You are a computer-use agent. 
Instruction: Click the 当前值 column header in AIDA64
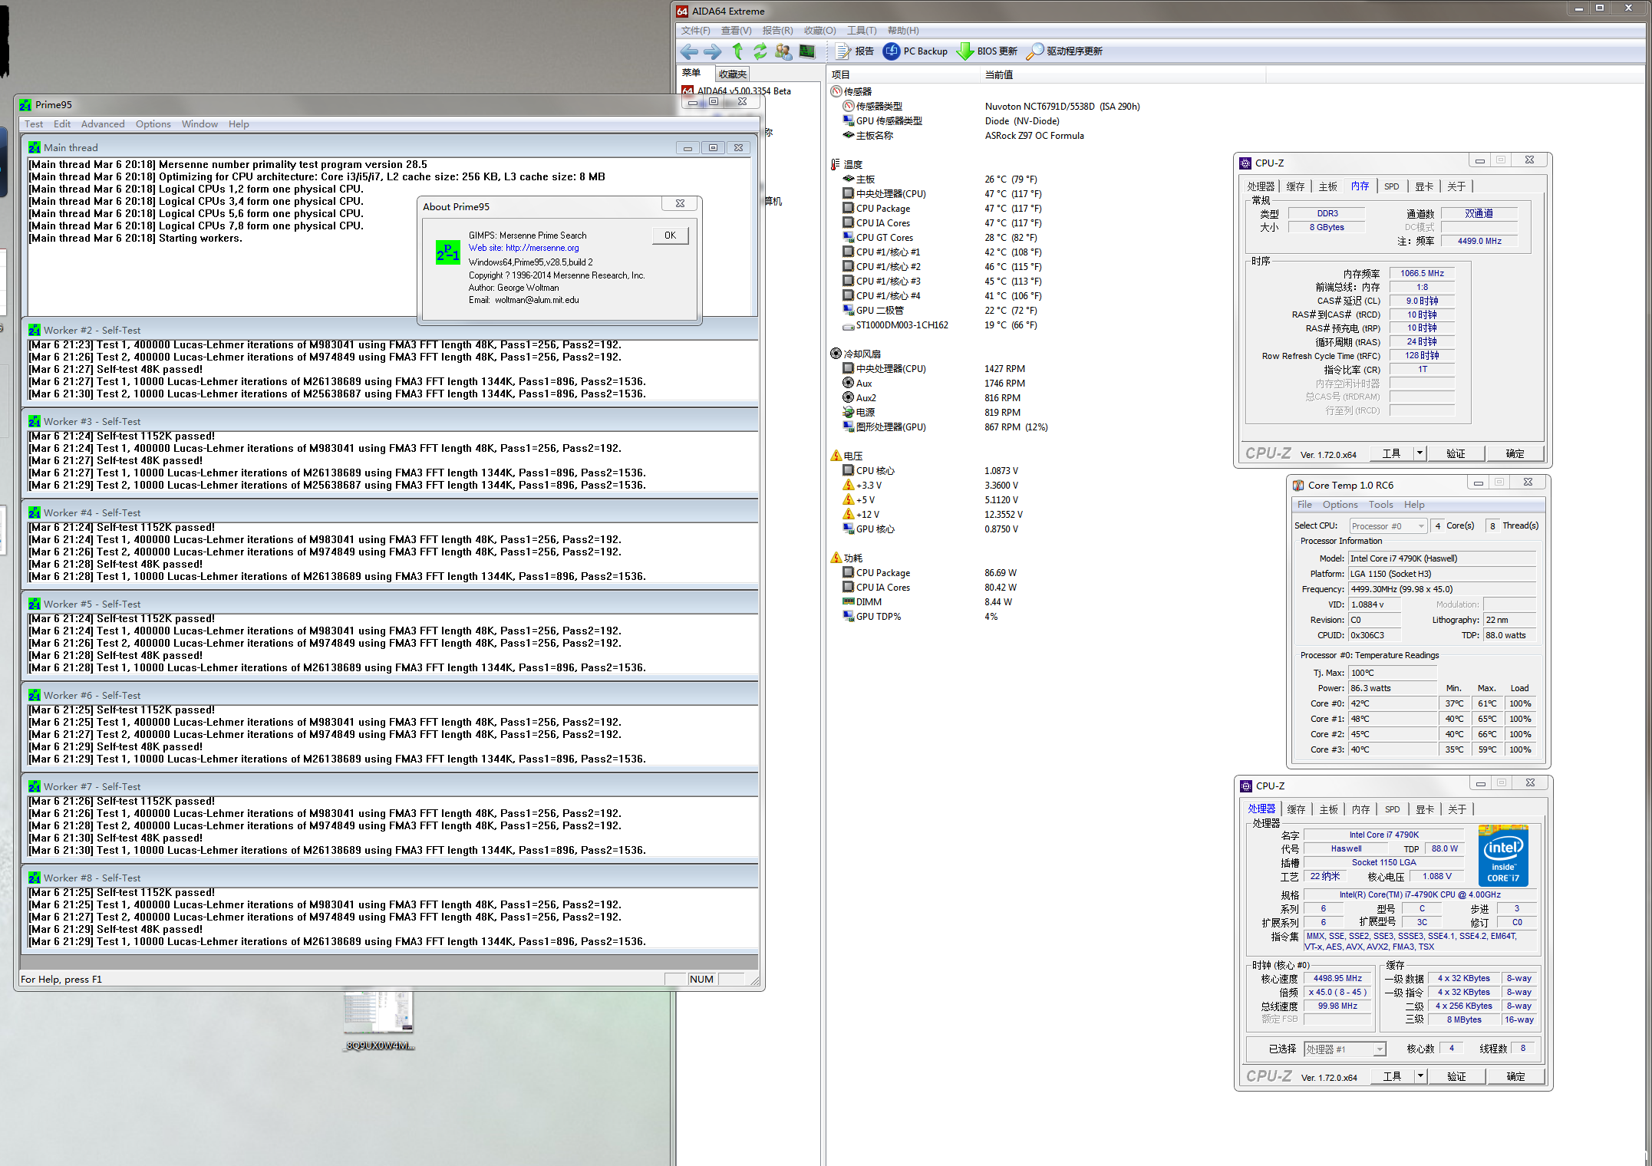[x=1123, y=74]
